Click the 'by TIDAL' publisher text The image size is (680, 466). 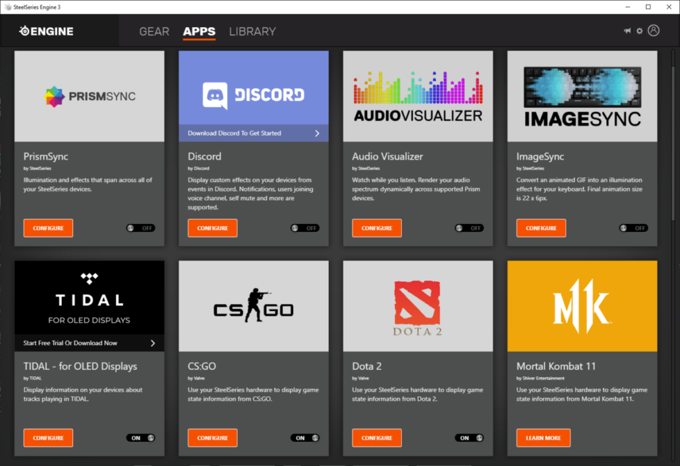(33, 378)
